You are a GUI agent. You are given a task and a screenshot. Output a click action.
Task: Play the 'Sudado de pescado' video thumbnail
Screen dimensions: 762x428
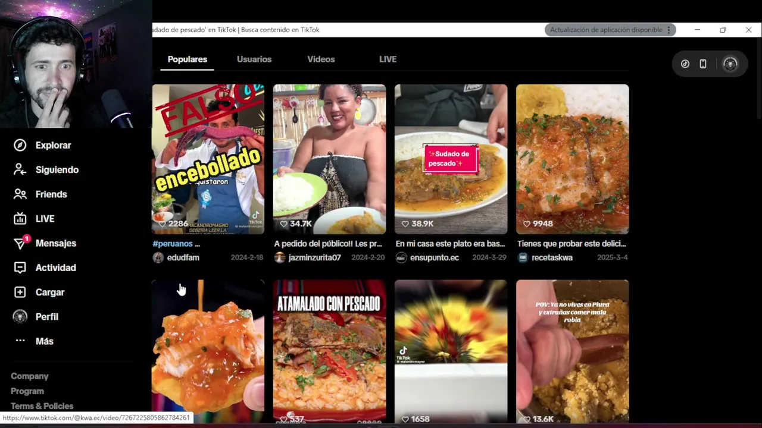[451, 159]
